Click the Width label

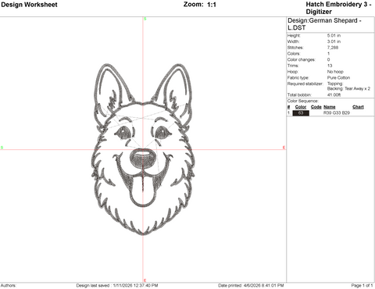pos(293,41)
